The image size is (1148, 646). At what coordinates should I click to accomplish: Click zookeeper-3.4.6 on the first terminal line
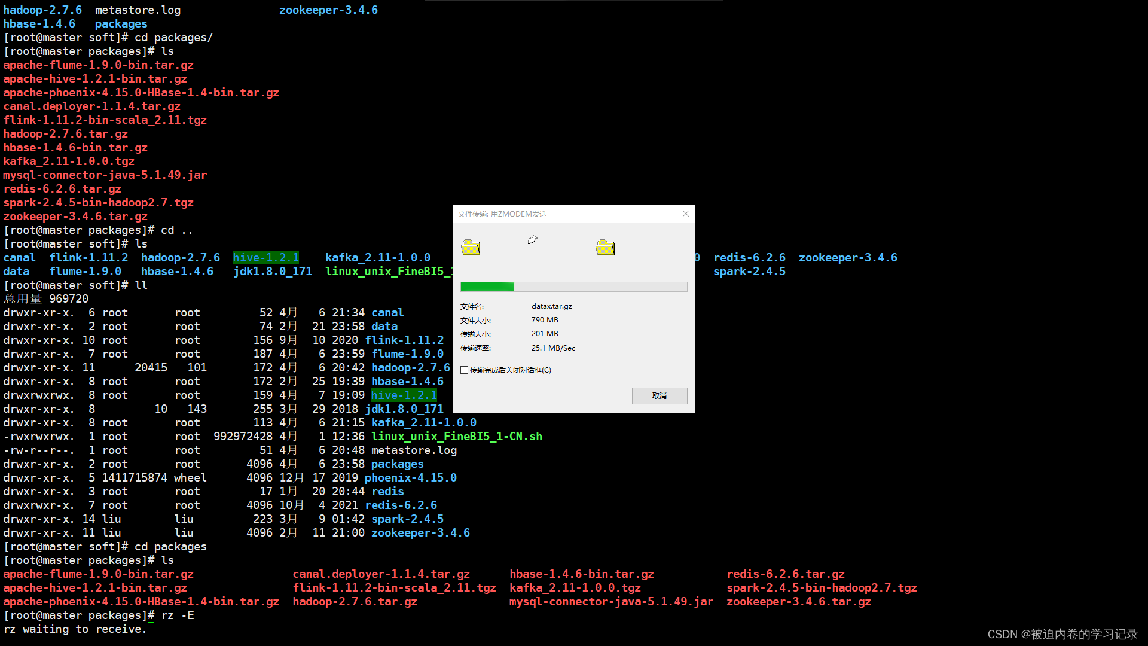328,10
